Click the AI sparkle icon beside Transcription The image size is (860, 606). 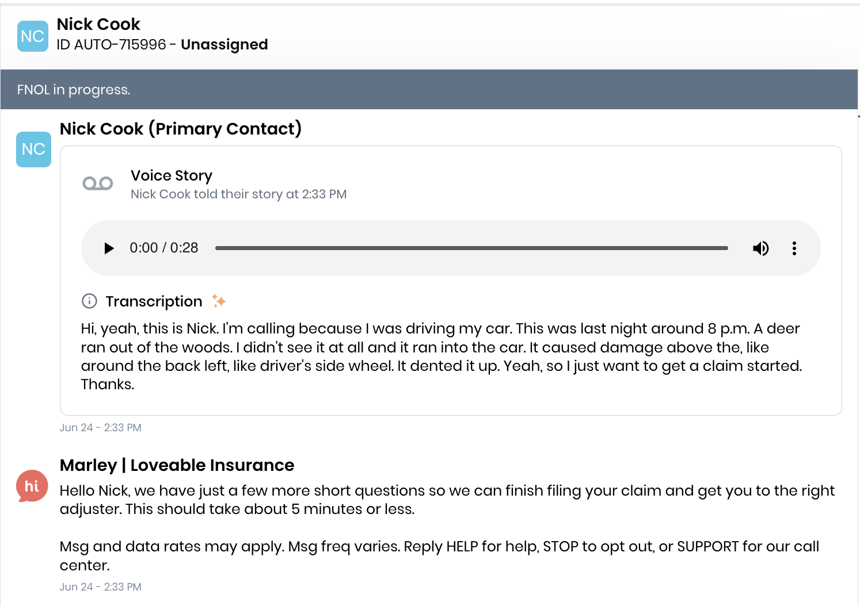219,301
